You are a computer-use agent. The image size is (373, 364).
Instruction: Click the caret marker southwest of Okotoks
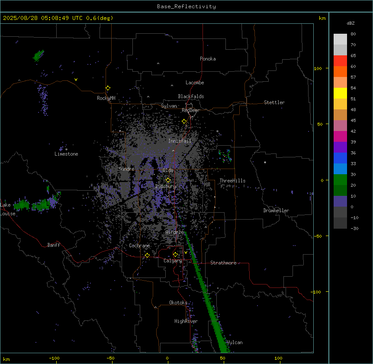click(x=156, y=307)
